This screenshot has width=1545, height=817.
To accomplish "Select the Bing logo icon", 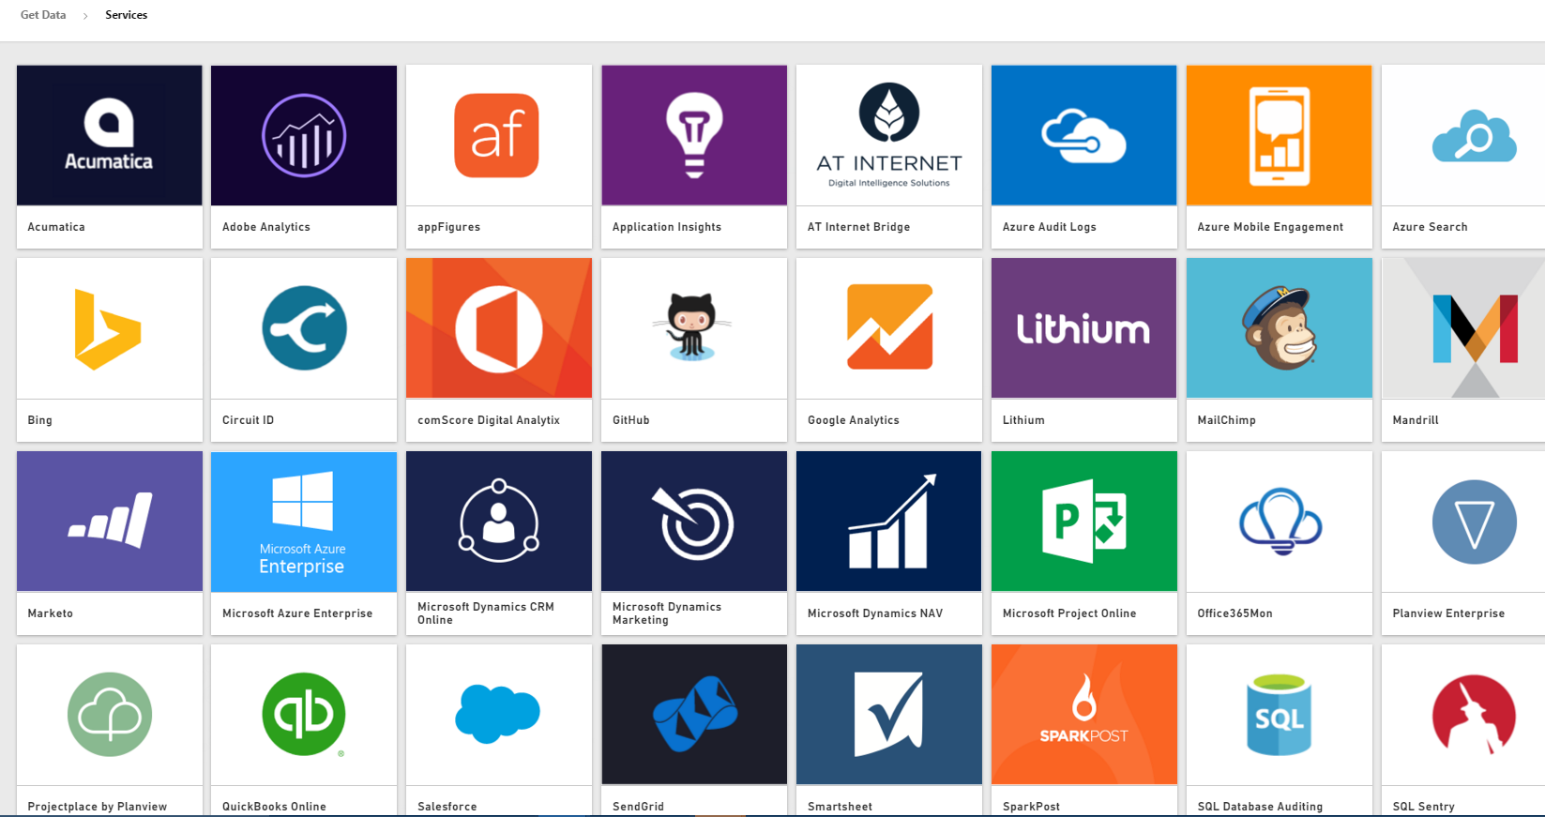I will click(108, 329).
